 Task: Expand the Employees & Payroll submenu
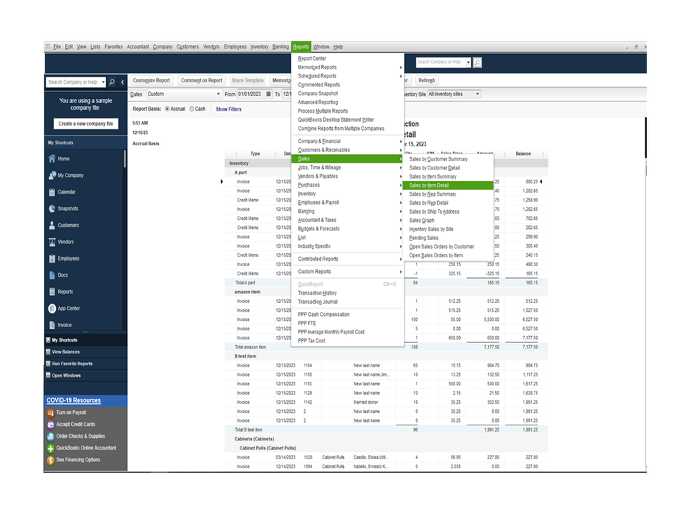point(347,203)
